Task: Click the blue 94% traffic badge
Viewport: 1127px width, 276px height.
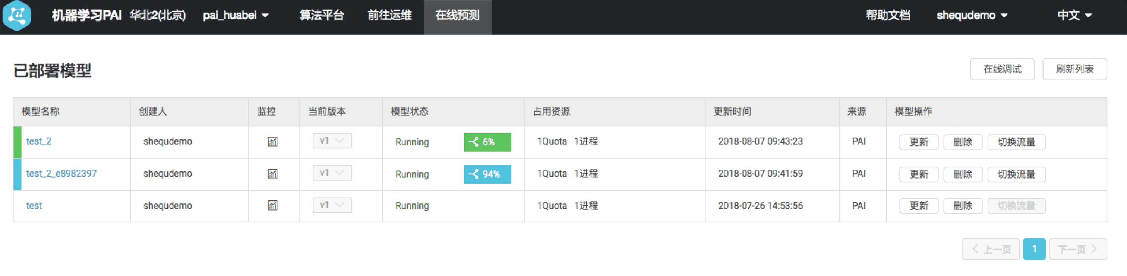Action: pos(487,174)
